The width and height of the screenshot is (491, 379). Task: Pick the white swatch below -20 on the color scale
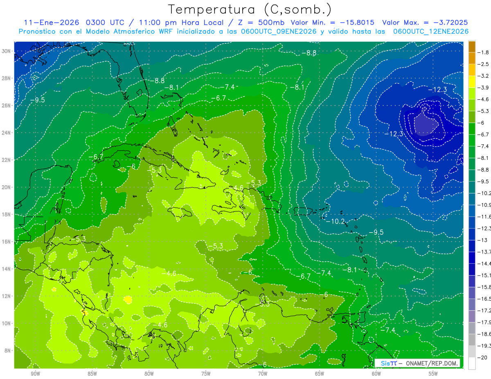click(472, 363)
